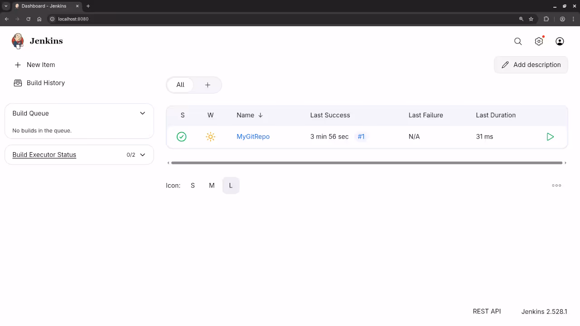Image resolution: width=580 pixels, height=326 pixels.
Task: Collapse the Build Queue panel
Action: tap(142, 113)
